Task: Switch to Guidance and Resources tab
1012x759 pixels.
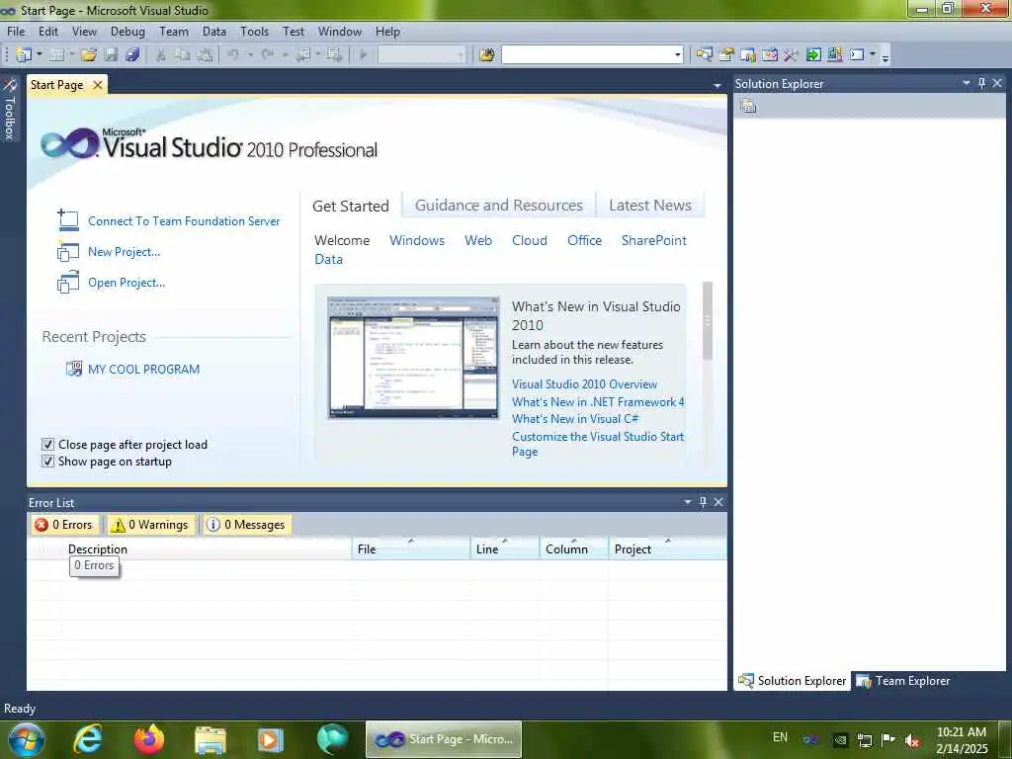Action: point(498,206)
